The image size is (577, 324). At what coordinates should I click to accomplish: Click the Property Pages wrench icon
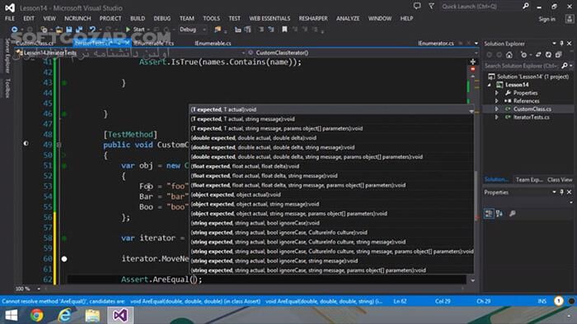point(512,214)
